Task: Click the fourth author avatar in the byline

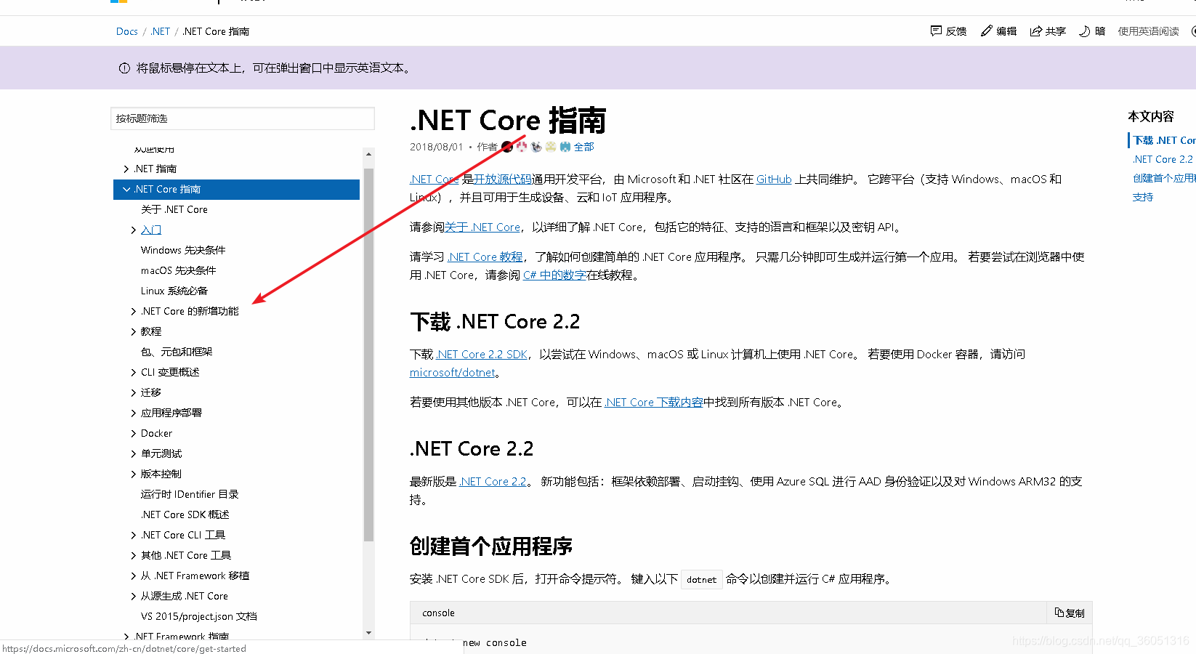Action: point(551,147)
